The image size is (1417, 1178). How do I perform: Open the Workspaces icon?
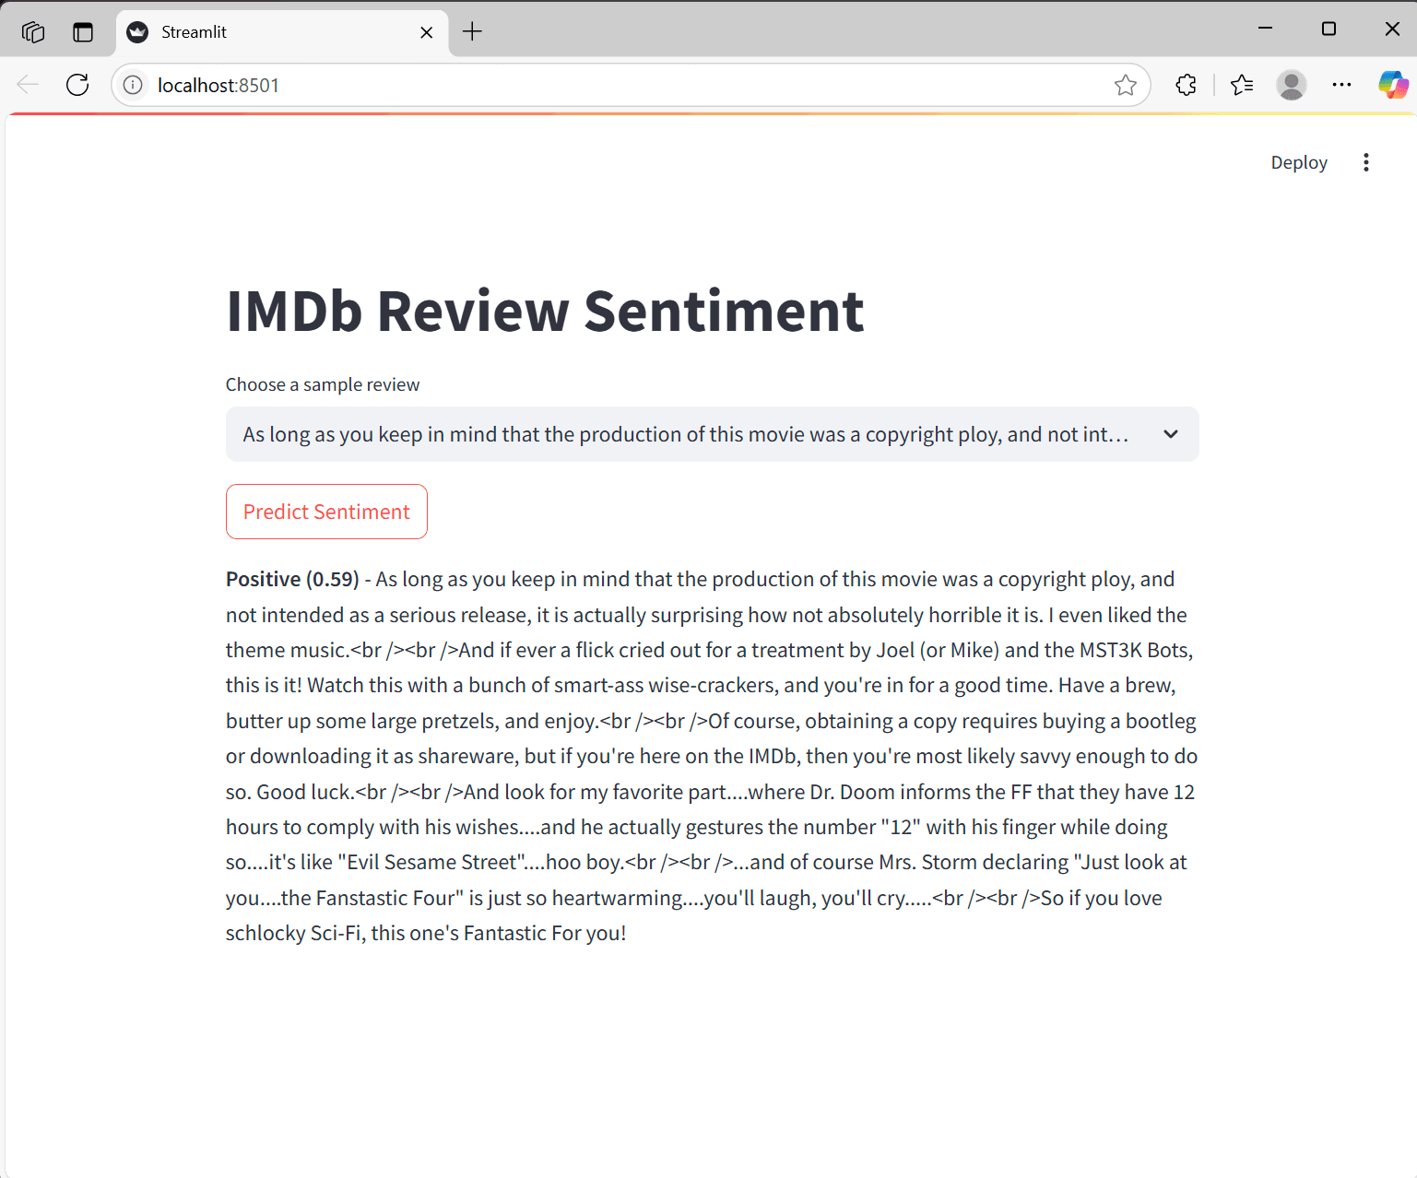[x=33, y=32]
